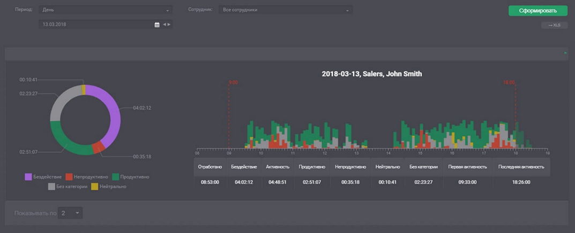Open the calendar date picker icon

157,25
